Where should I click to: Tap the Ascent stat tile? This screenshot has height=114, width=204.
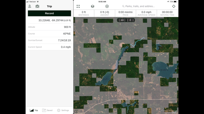pyautogui.click(x=105, y=13)
